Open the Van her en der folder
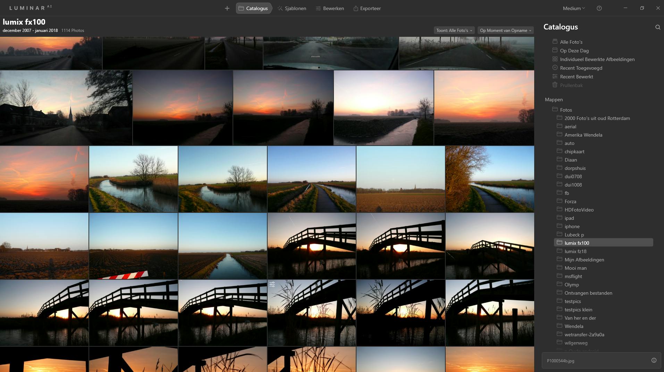 [580, 318]
